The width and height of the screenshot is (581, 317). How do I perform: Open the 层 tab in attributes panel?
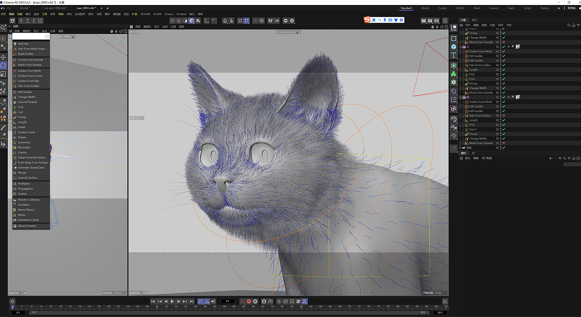pyautogui.click(x=473, y=153)
